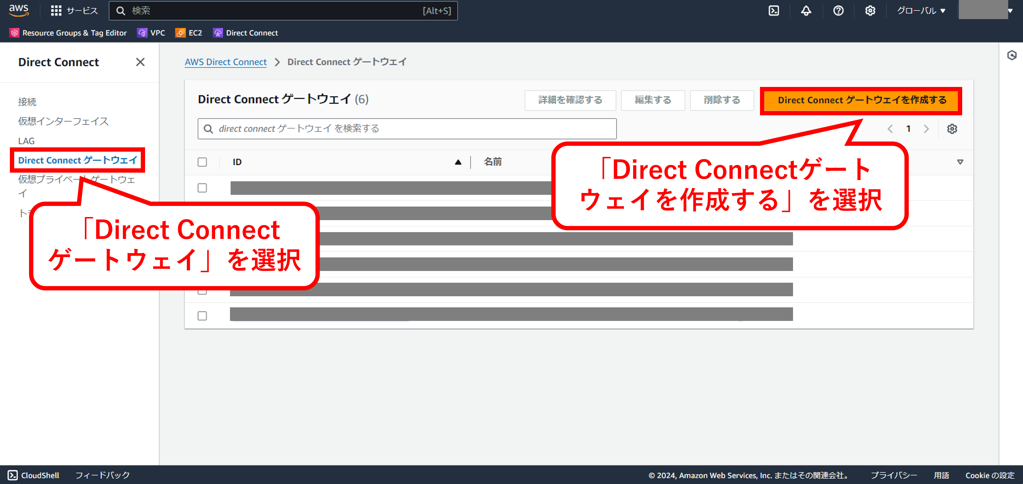
Task: Select Direct Connect ゲートウェイ in sidebar
Action: [78, 160]
